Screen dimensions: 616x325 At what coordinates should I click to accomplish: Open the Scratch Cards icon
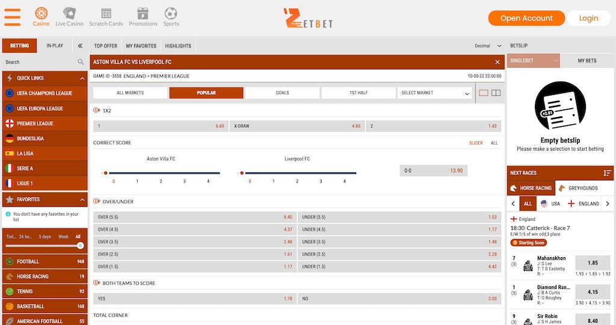pos(106,13)
